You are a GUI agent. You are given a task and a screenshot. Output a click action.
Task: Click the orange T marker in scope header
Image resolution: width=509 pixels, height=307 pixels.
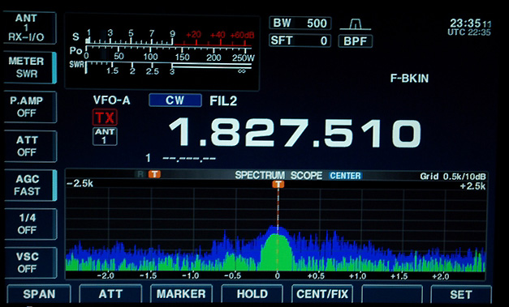coord(154,174)
